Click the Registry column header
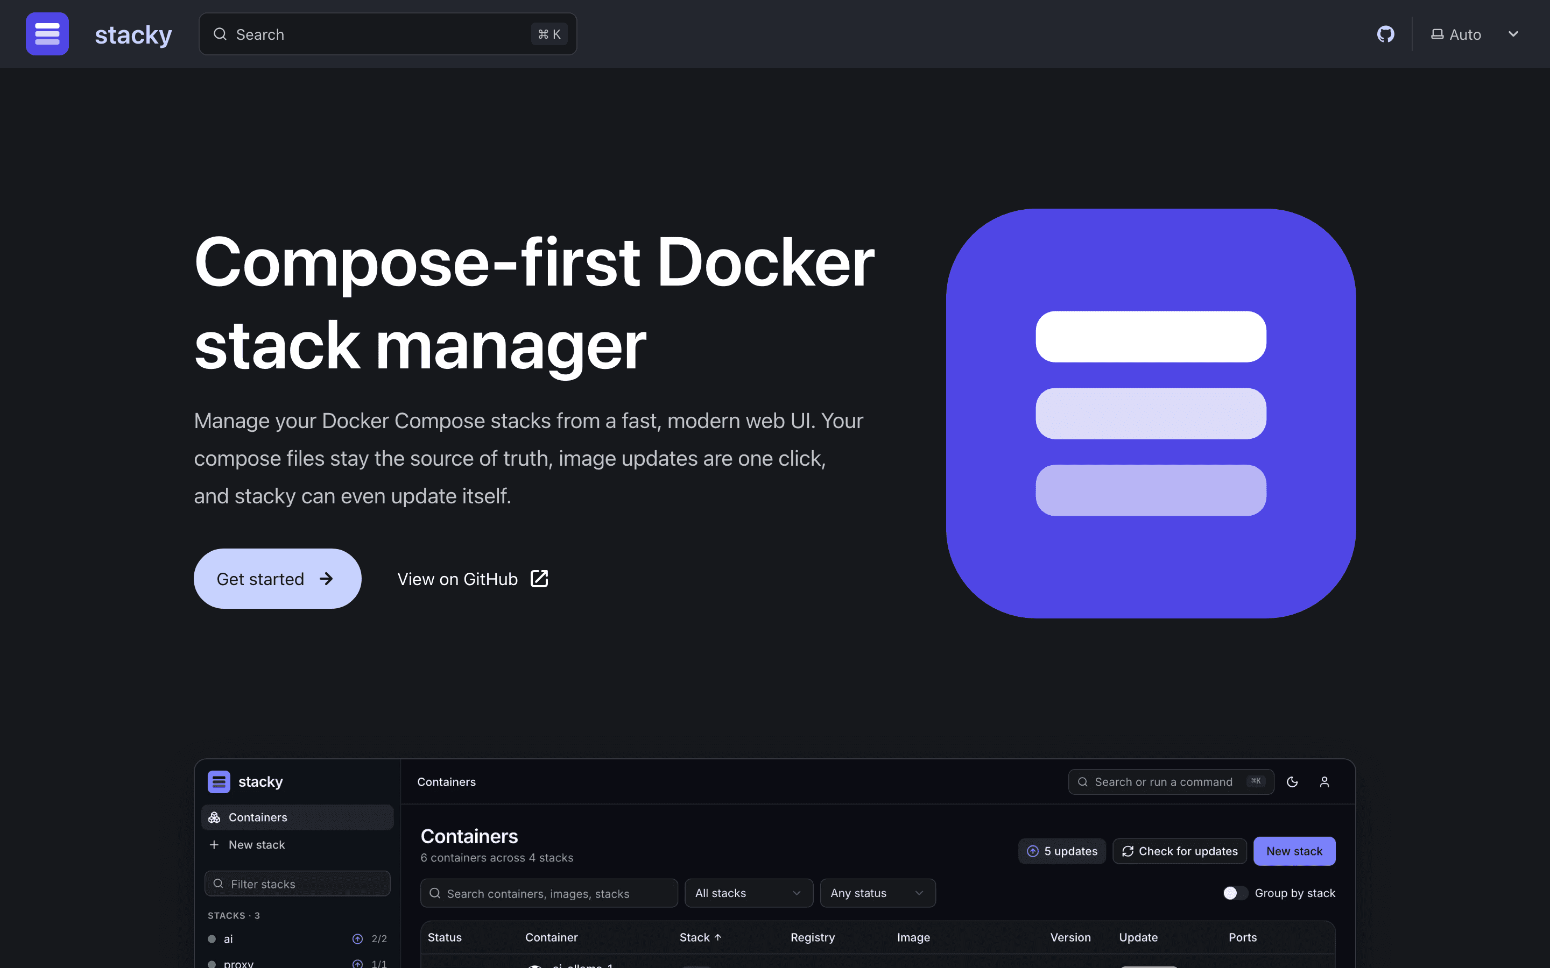This screenshot has height=968, width=1550. pyautogui.click(x=812, y=937)
